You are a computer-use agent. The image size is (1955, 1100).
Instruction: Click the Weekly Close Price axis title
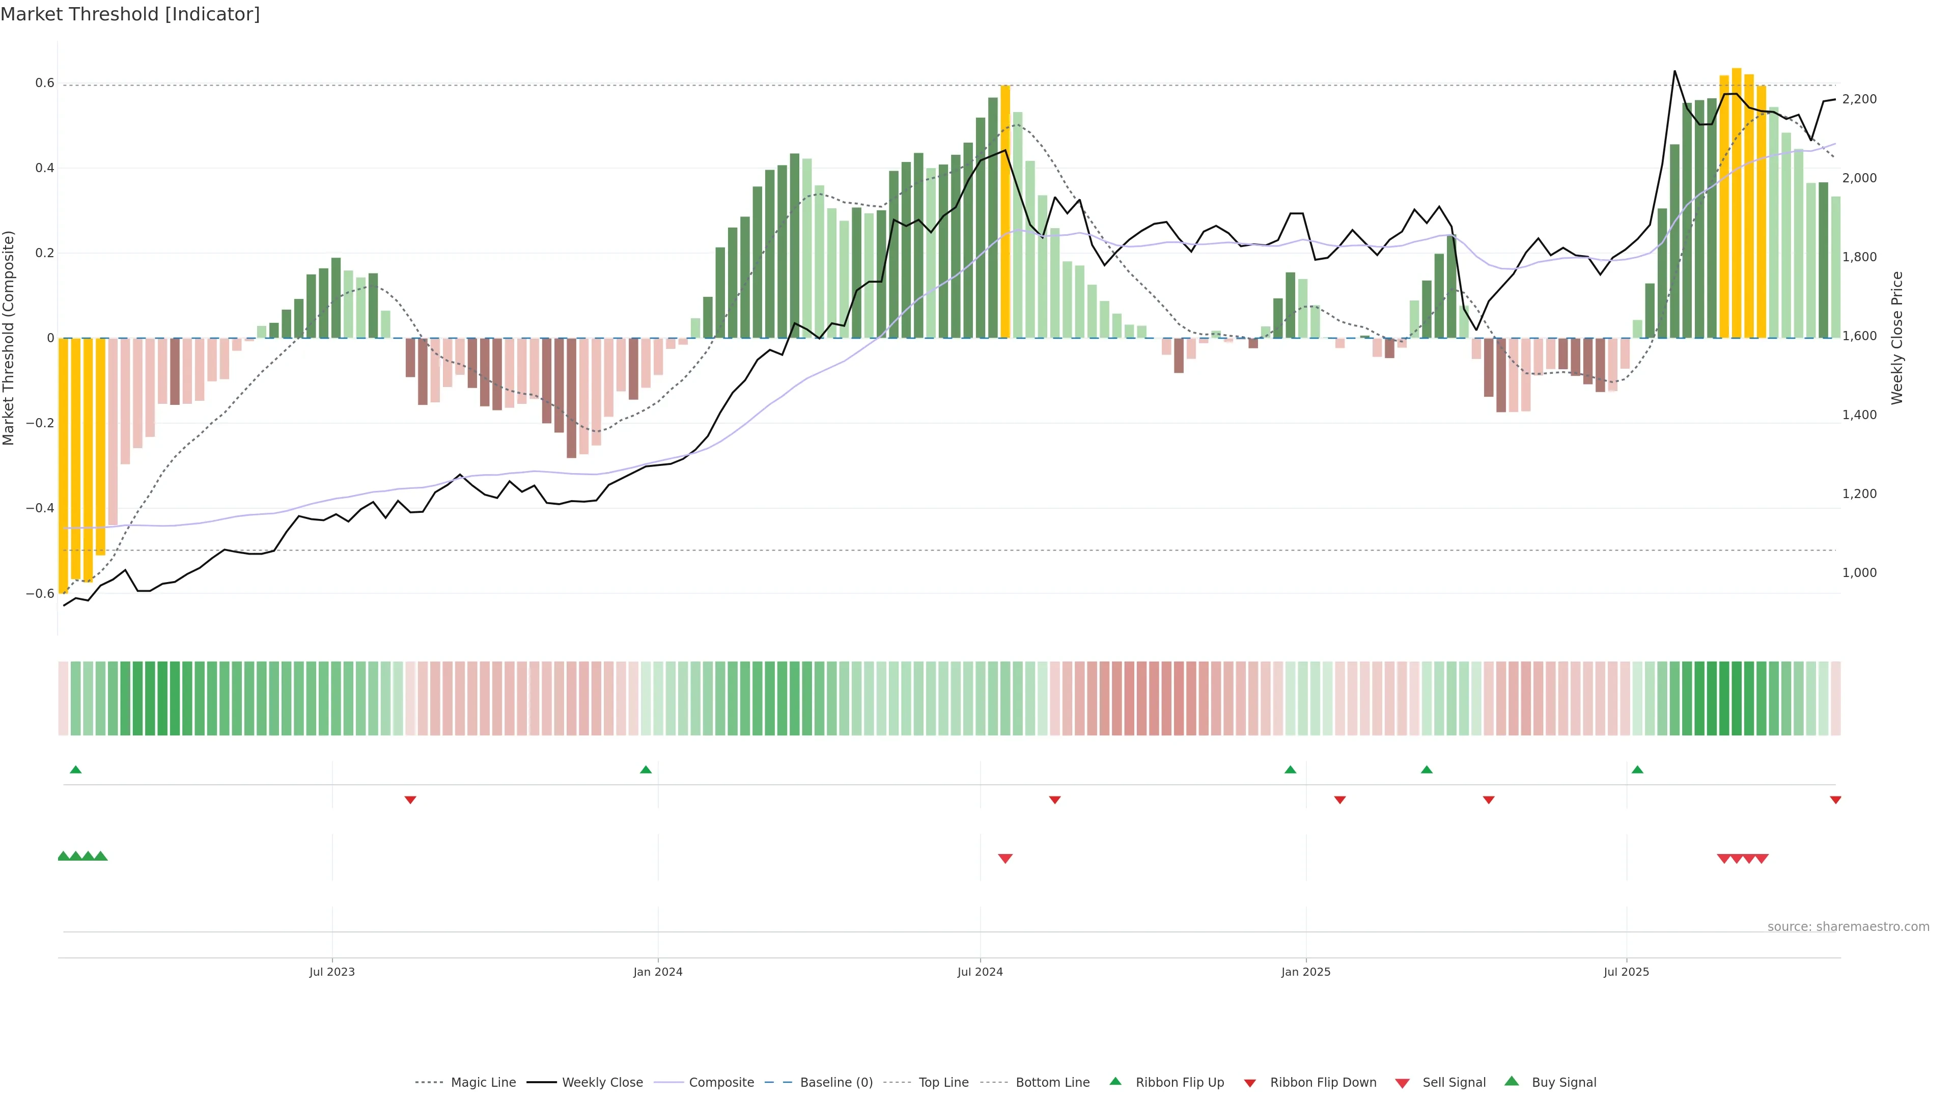[x=1896, y=338]
